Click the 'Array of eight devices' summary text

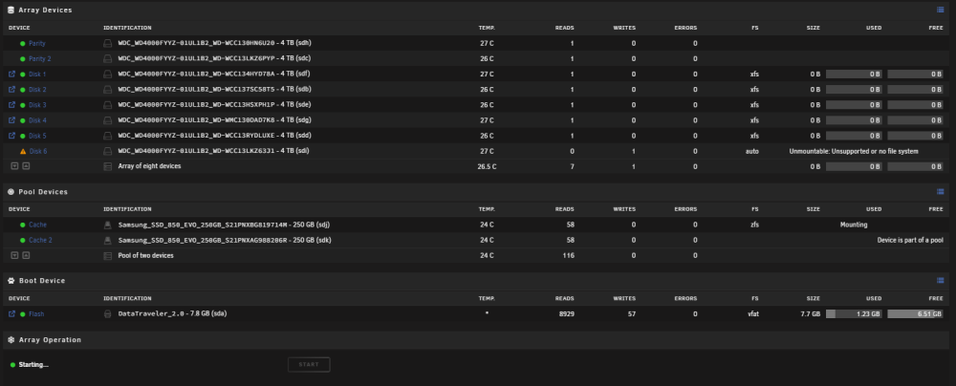[x=149, y=166]
